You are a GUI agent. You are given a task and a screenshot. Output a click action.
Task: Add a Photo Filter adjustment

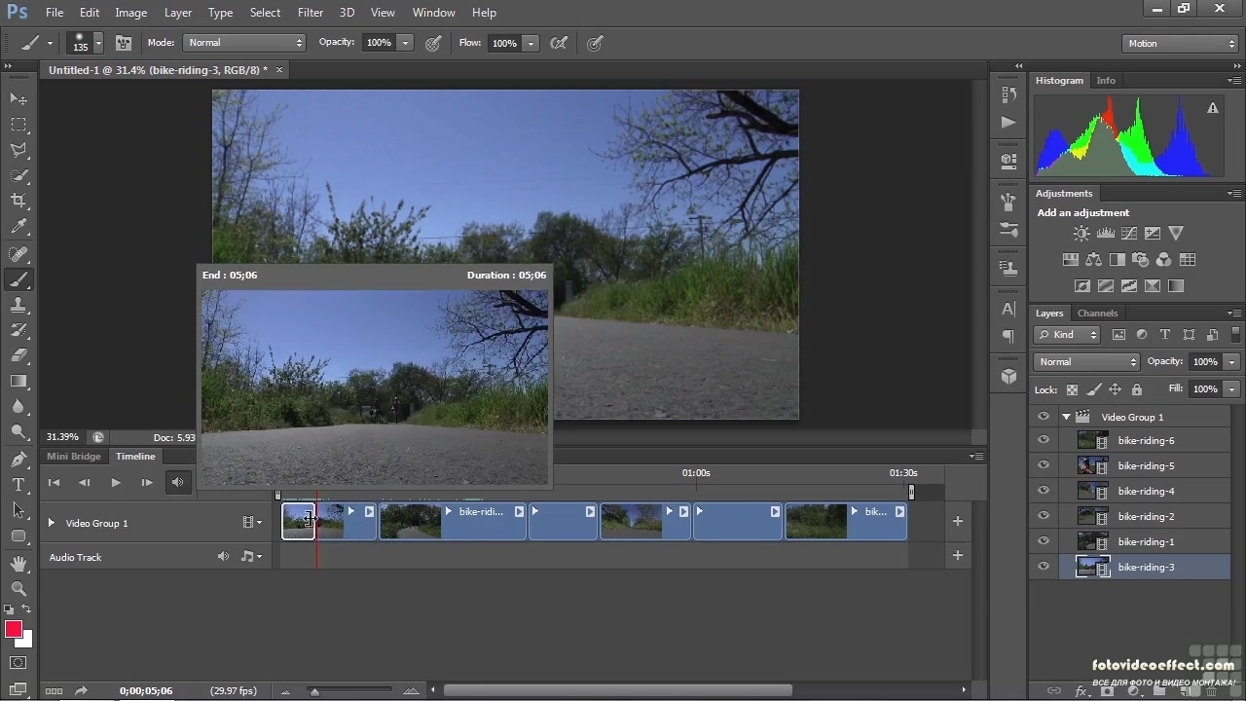pos(1141,260)
